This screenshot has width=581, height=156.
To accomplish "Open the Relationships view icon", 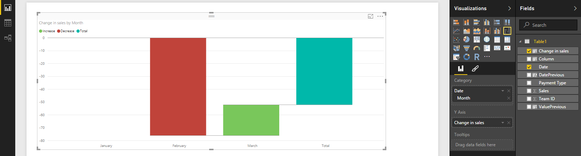I will tap(8, 38).
